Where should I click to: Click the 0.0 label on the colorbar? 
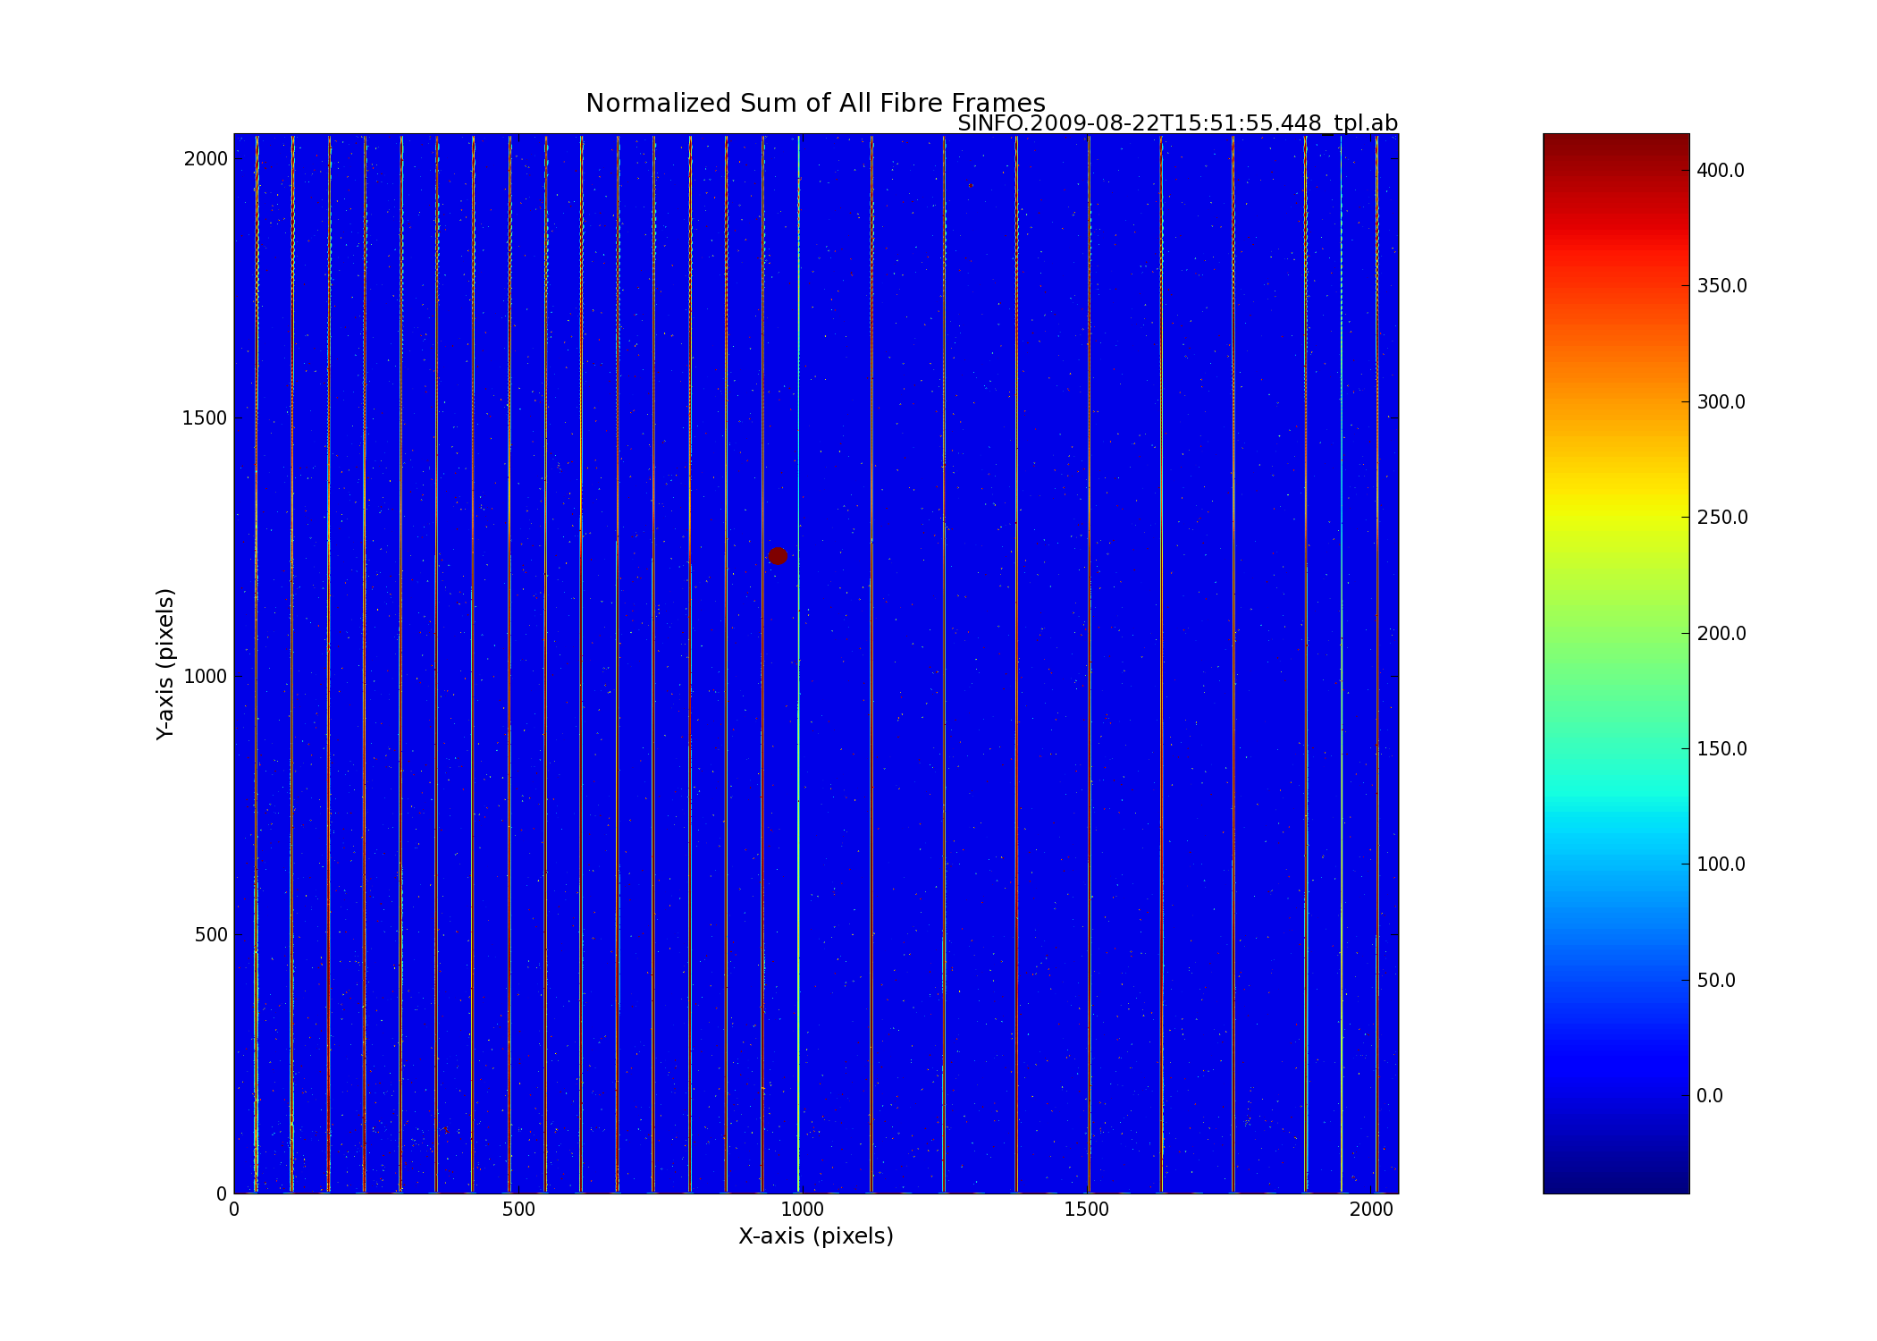pos(1709,1096)
